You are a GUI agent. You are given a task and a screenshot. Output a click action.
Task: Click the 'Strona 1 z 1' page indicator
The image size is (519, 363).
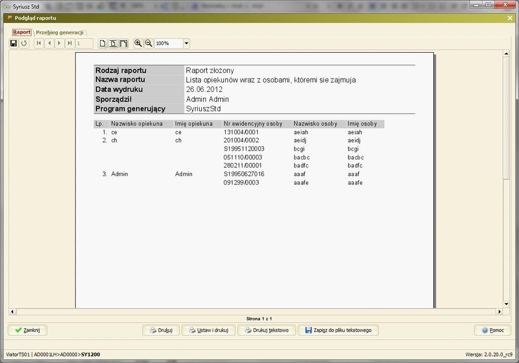pos(259,319)
